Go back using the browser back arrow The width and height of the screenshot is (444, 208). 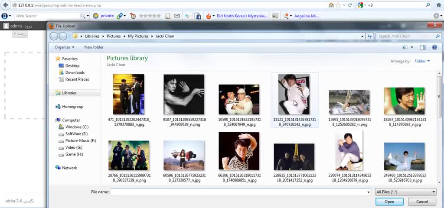click(5, 5)
